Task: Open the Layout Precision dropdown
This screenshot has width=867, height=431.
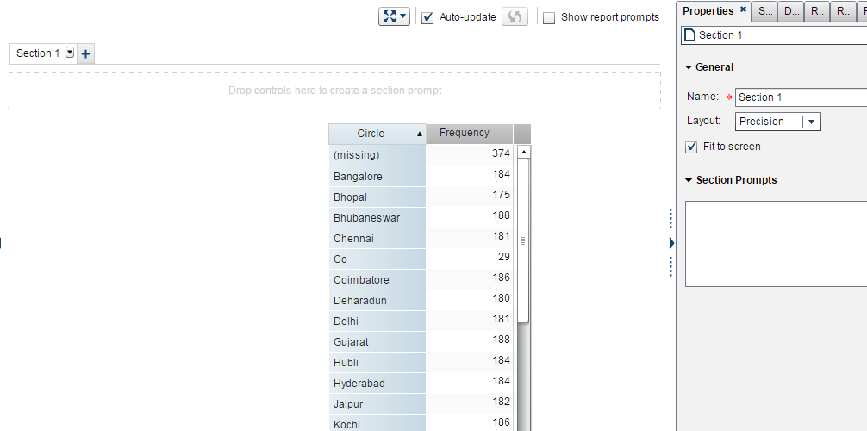Action: point(811,122)
